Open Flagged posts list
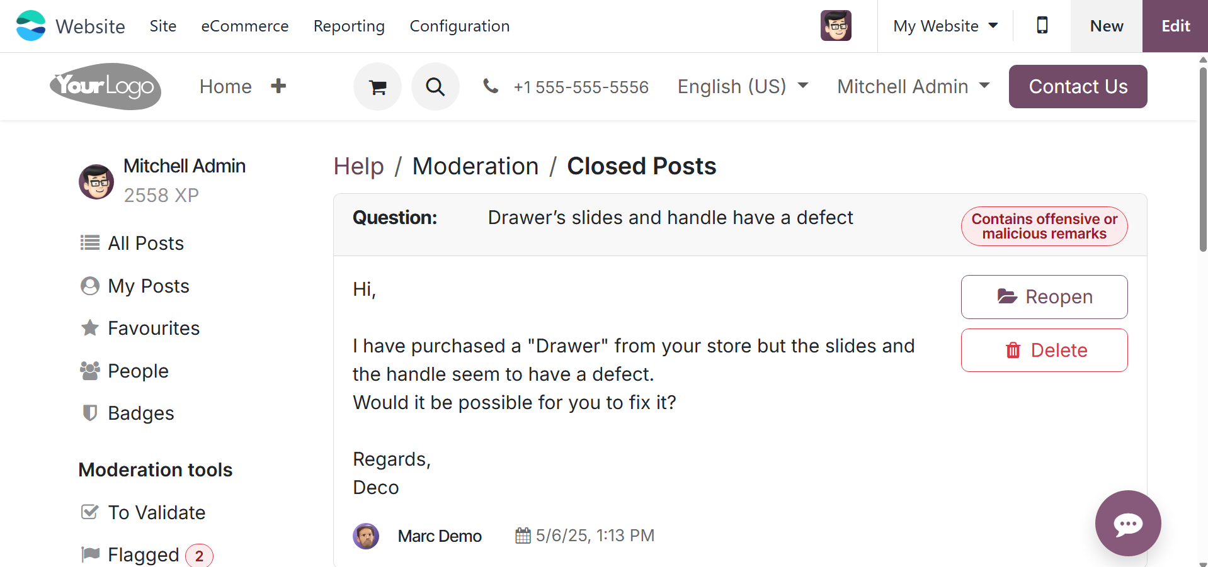 click(x=144, y=554)
